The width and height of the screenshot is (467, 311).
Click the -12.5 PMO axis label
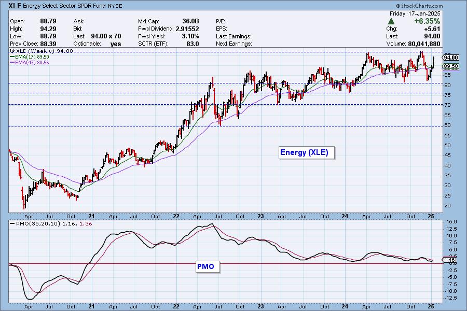coord(450,299)
